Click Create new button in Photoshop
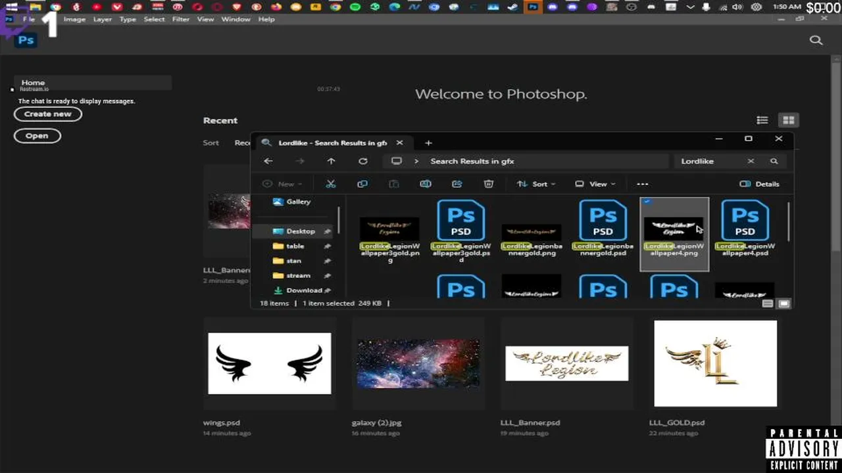This screenshot has width=842, height=473. (x=47, y=114)
